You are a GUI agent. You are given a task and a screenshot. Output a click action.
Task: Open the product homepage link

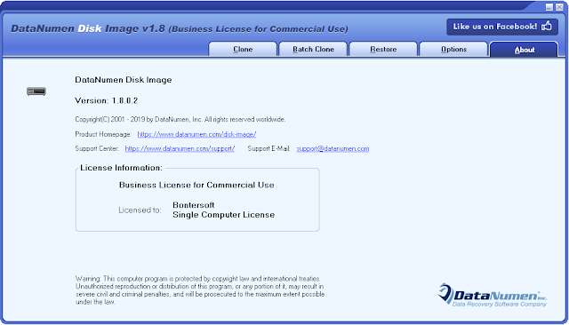coord(196,134)
